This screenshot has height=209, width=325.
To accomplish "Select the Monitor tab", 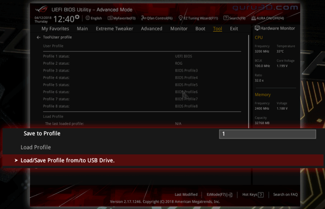I will click(x=179, y=29).
